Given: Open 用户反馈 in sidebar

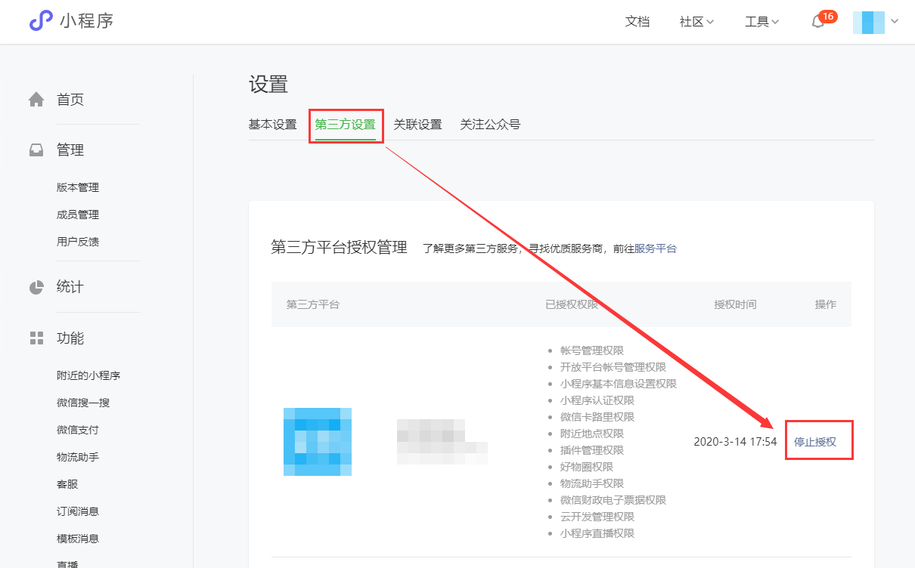Looking at the screenshot, I should click(78, 242).
